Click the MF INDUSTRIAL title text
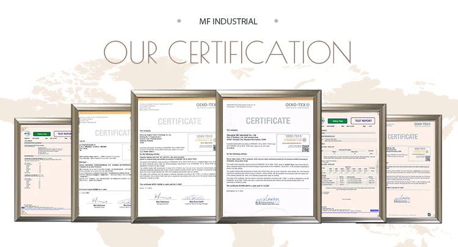Image resolution: width=458 pixels, height=247 pixels. point(228,21)
